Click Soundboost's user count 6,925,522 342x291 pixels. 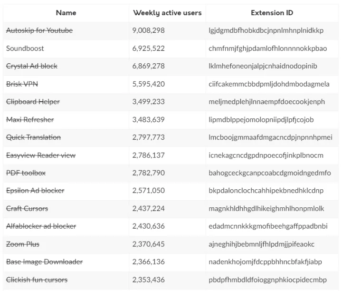(x=149, y=48)
